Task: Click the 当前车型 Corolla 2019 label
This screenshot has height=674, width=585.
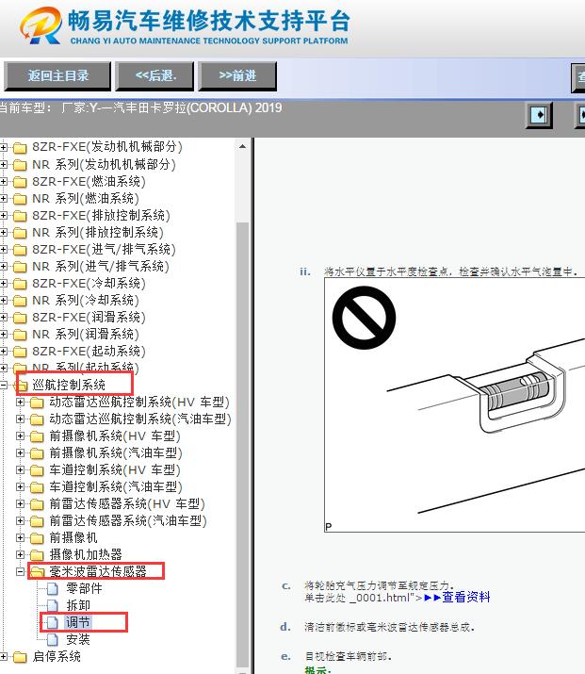Action: 141,107
